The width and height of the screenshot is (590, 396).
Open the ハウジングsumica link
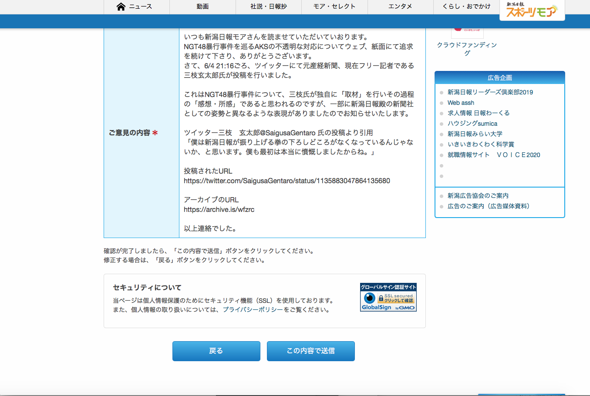pos(472,124)
